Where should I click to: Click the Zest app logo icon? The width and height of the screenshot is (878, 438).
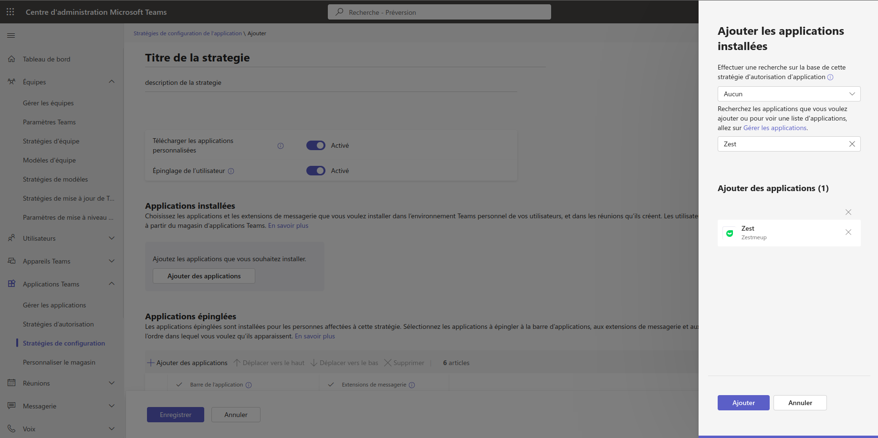[x=729, y=233]
